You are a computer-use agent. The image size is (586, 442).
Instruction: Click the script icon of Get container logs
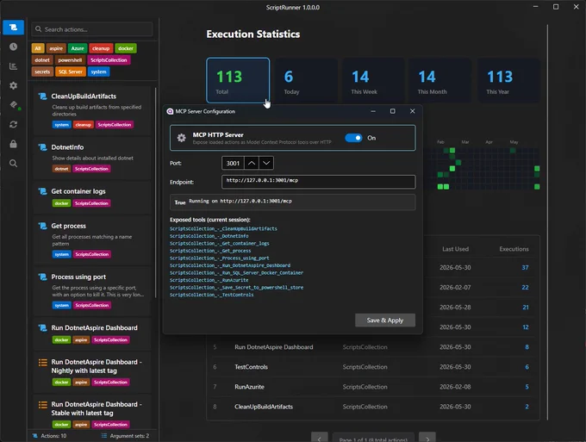(42, 191)
